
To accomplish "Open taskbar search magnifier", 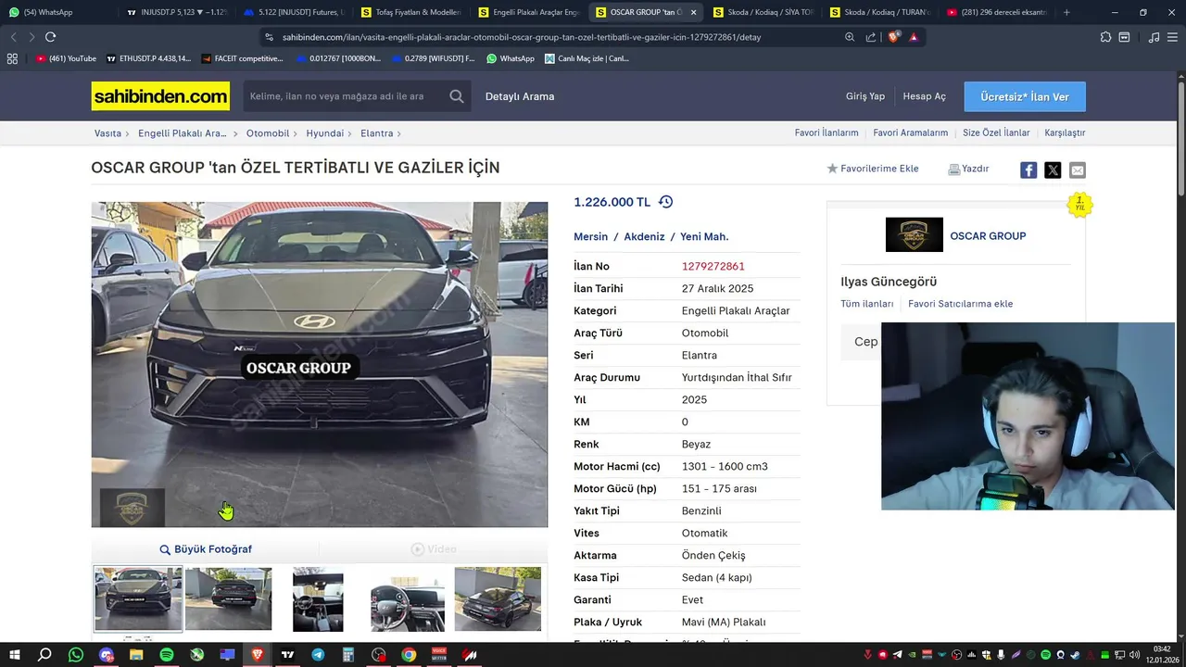I will point(44,655).
